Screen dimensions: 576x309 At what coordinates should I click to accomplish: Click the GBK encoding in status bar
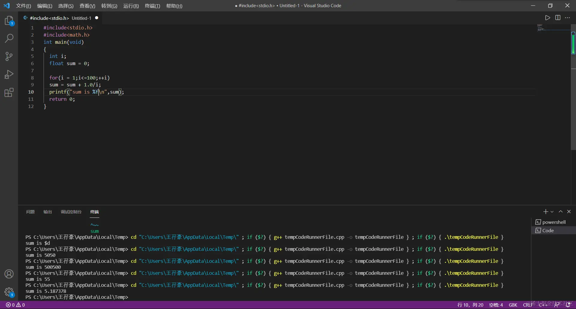513,305
